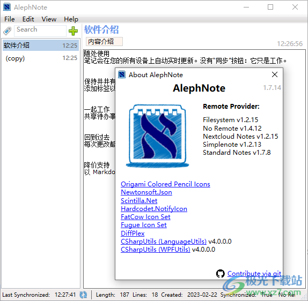Image resolution: width=308 pixels, height=301 pixels.
Task: Click the 内容介绍 tag chip
Action: pyautogui.click(x=104, y=41)
